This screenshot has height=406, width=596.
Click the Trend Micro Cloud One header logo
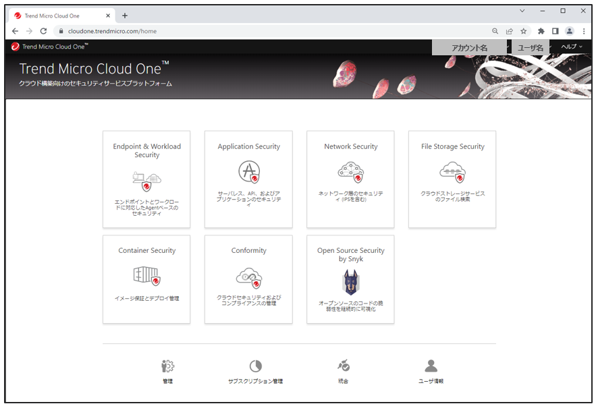(49, 47)
